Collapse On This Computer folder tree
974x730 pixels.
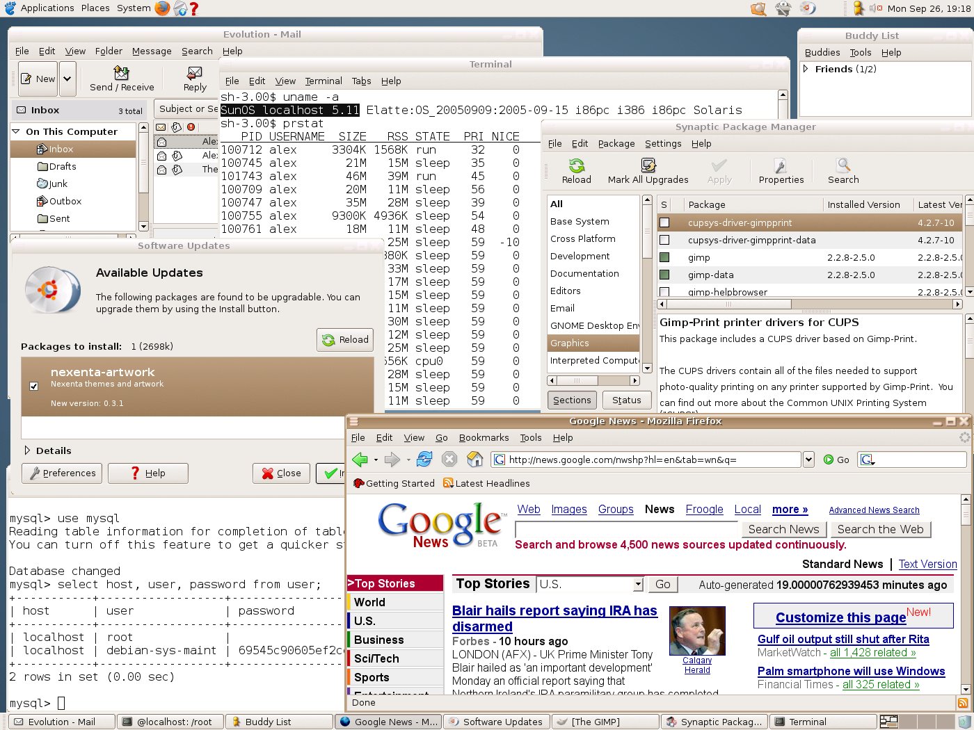pos(16,131)
